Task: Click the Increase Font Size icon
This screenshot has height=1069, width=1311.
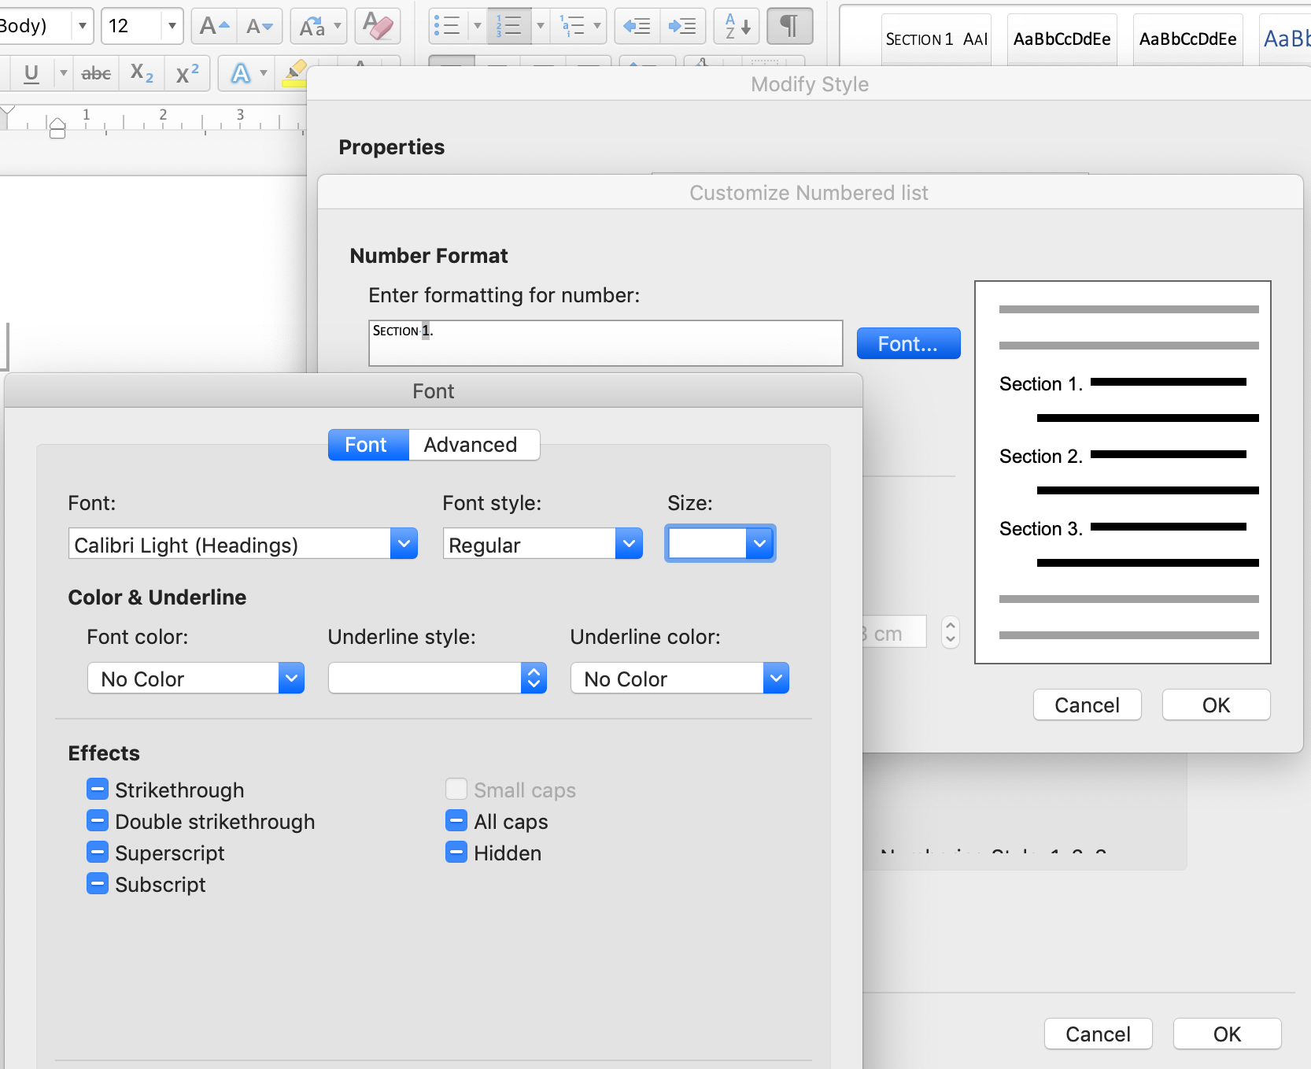Action: point(214,26)
